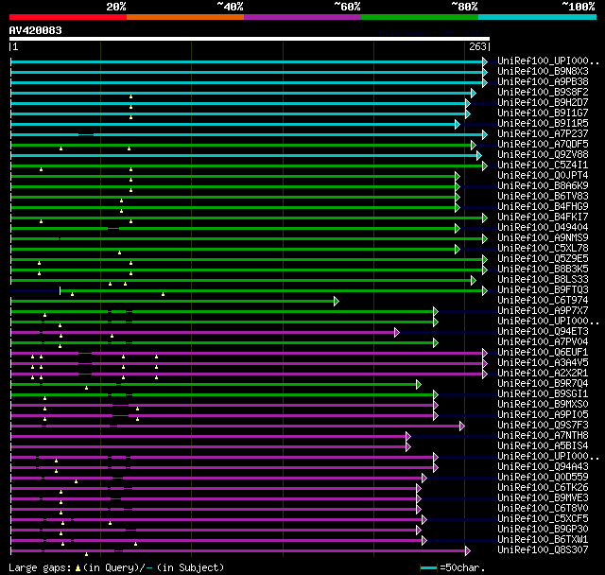This screenshot has height=575, width=605.
Task: Choose the UniRef100_B6TXW1 label
Action: click(x=543, y=540)
